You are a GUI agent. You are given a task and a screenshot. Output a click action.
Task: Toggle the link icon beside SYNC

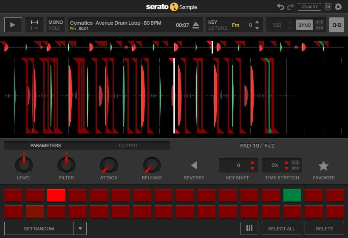(337, 25)
